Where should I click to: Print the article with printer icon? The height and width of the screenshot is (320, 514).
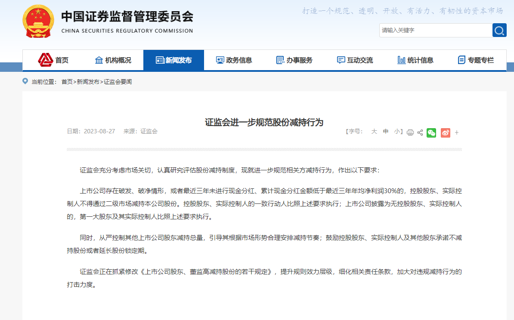[410, 132]
